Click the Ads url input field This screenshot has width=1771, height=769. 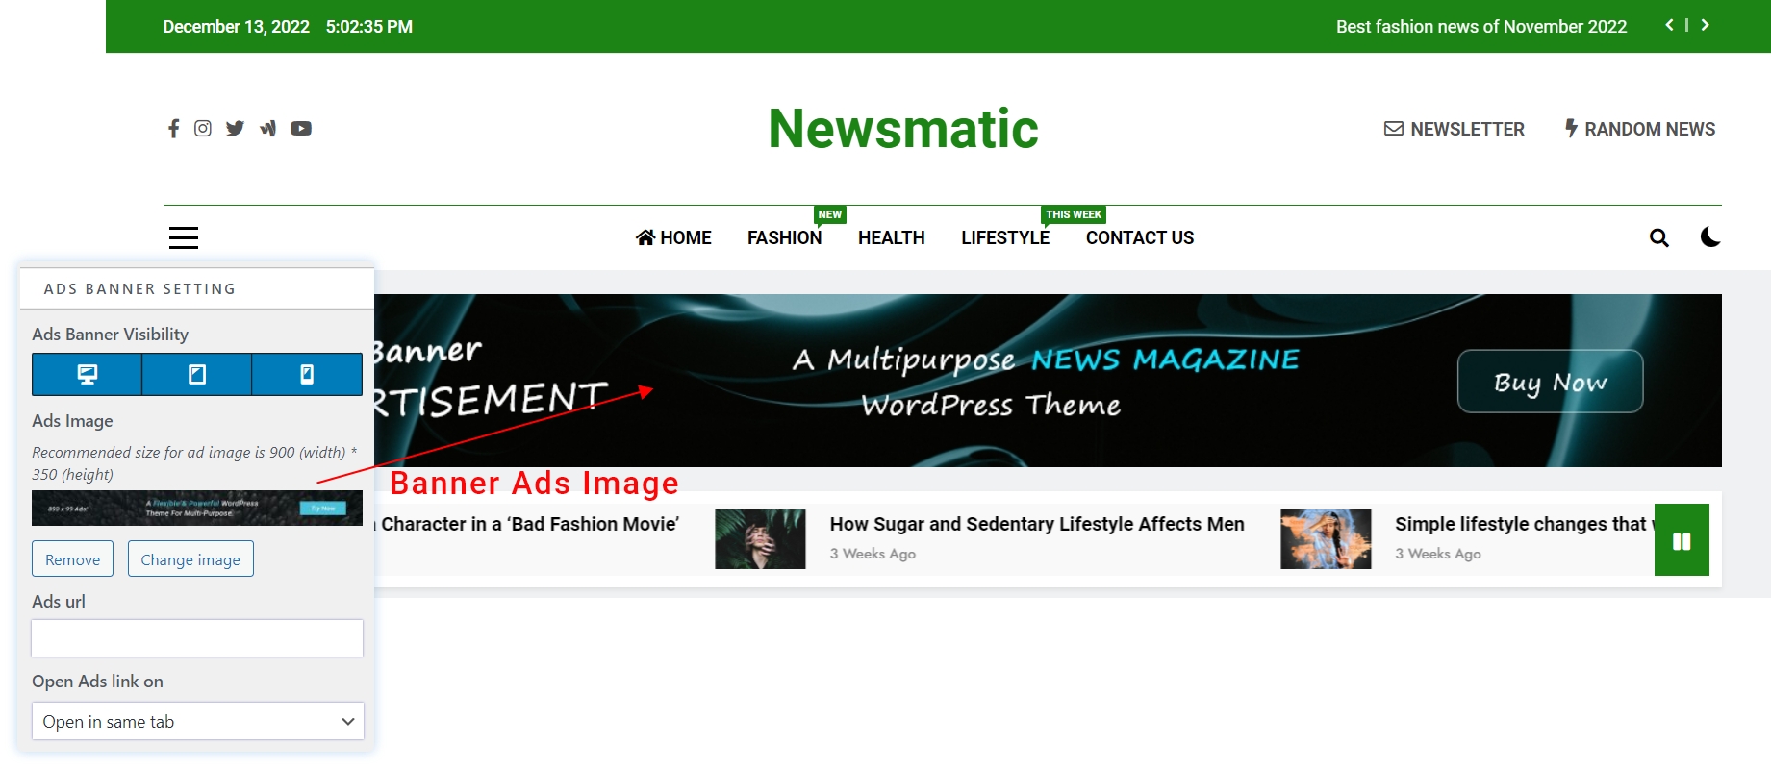pos(197,638)
